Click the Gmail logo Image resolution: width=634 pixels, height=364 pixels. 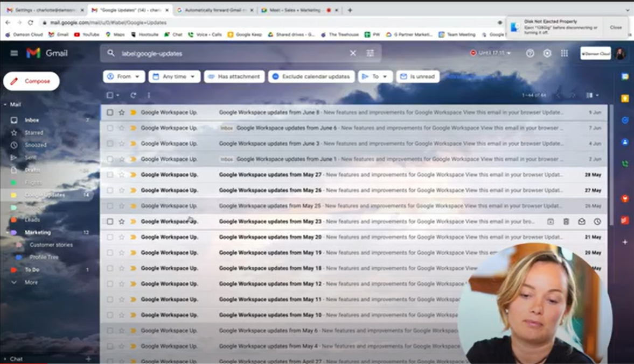tap(47, 53)
